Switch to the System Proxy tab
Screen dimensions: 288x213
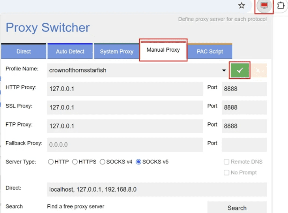[x=116, y=51]
